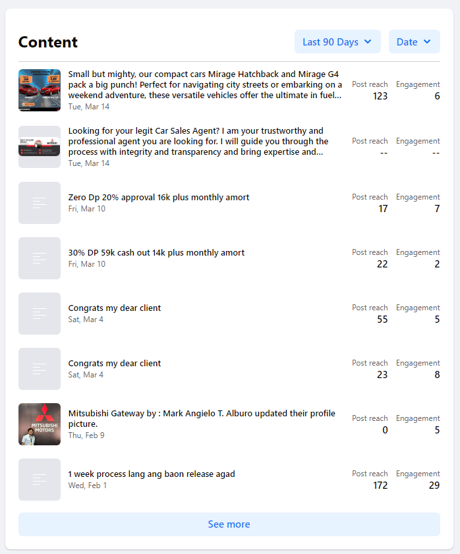Open the Mirage Hatchback post thumbnail
The width and height of the screenshot is (460, 554).
pos(40,90)
